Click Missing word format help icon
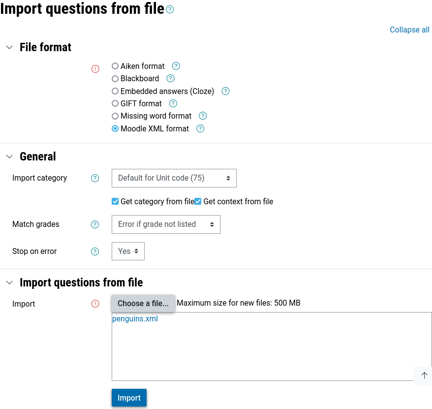Screen dimensions: 432x409 (x=203, y=116)
